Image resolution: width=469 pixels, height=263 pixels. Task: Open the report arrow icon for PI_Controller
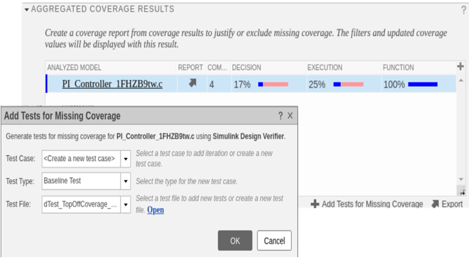(190, 84)
